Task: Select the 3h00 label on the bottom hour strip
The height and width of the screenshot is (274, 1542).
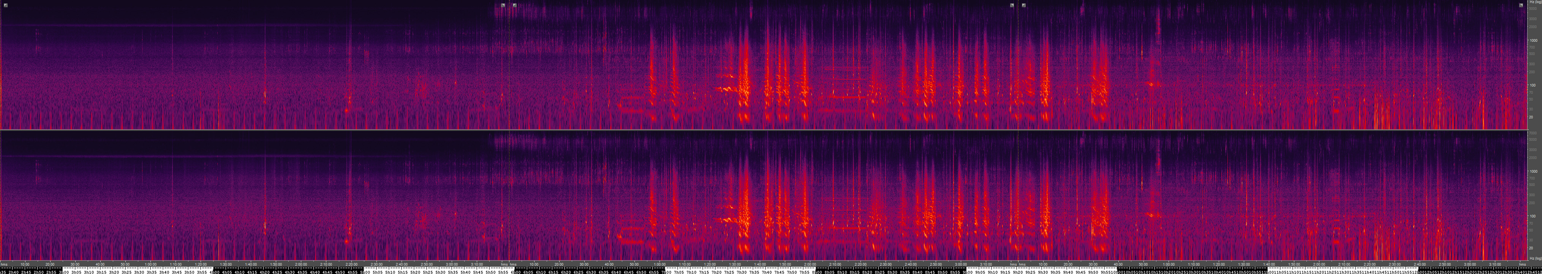Action: click(x=65, y=272)
